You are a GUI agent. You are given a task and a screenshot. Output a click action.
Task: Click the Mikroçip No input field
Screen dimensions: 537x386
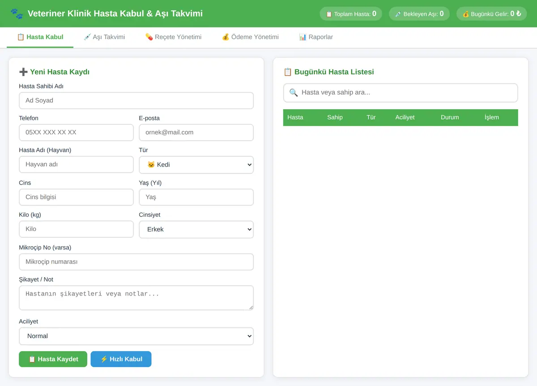[136, 262]
